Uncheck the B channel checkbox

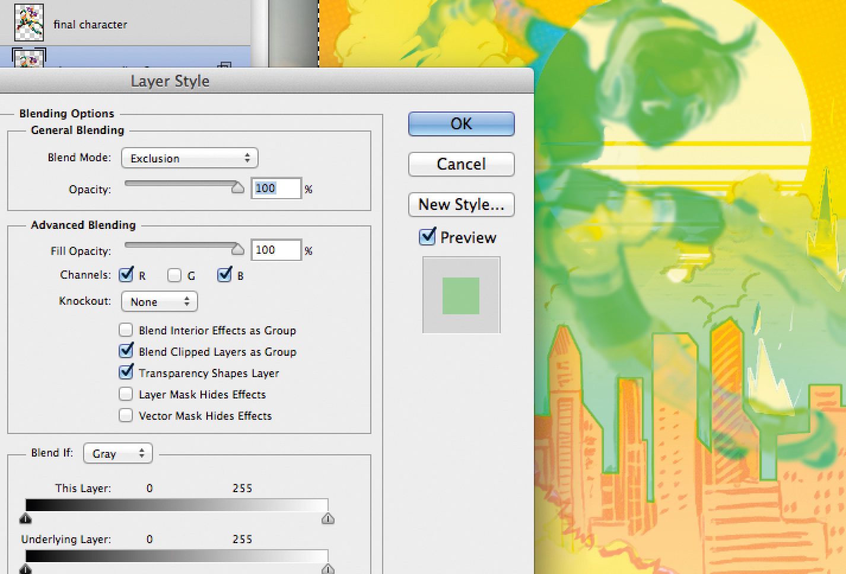tap(224, 275)
